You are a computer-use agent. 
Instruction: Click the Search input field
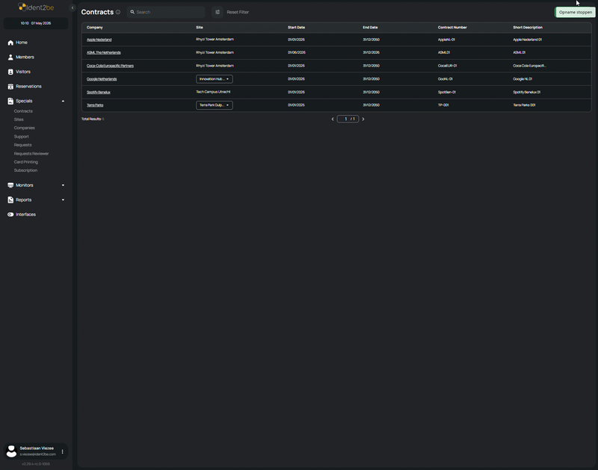click(x=166, y=12)
